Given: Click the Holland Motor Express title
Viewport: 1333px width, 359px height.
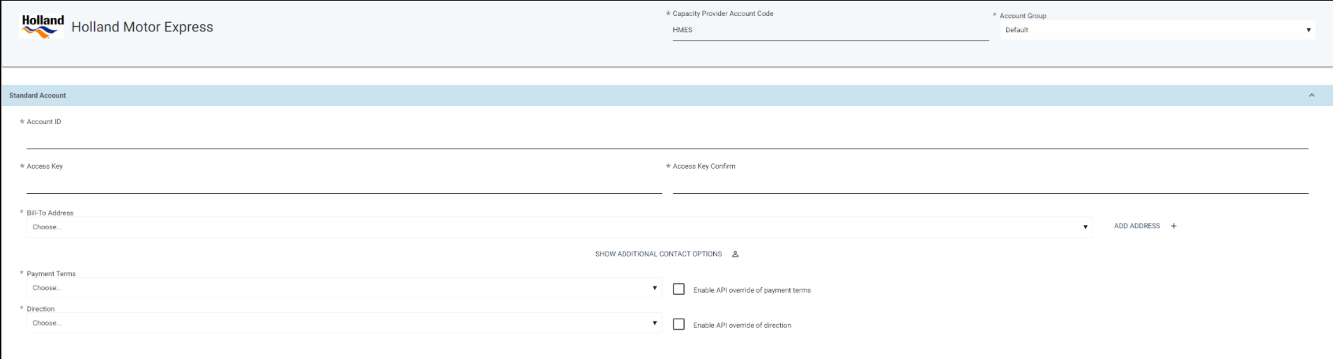Looking at the screenshot, I should [x=142, y=27].
